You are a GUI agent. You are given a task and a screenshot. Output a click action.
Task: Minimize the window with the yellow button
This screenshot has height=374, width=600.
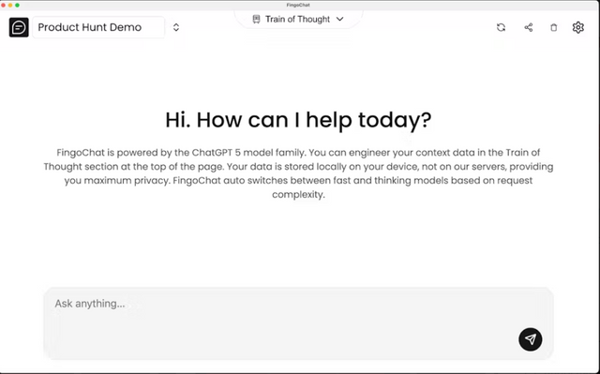[10, 5]
